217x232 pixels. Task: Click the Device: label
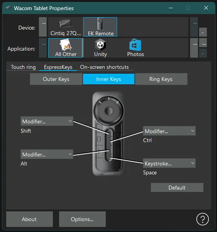point(26,28)
